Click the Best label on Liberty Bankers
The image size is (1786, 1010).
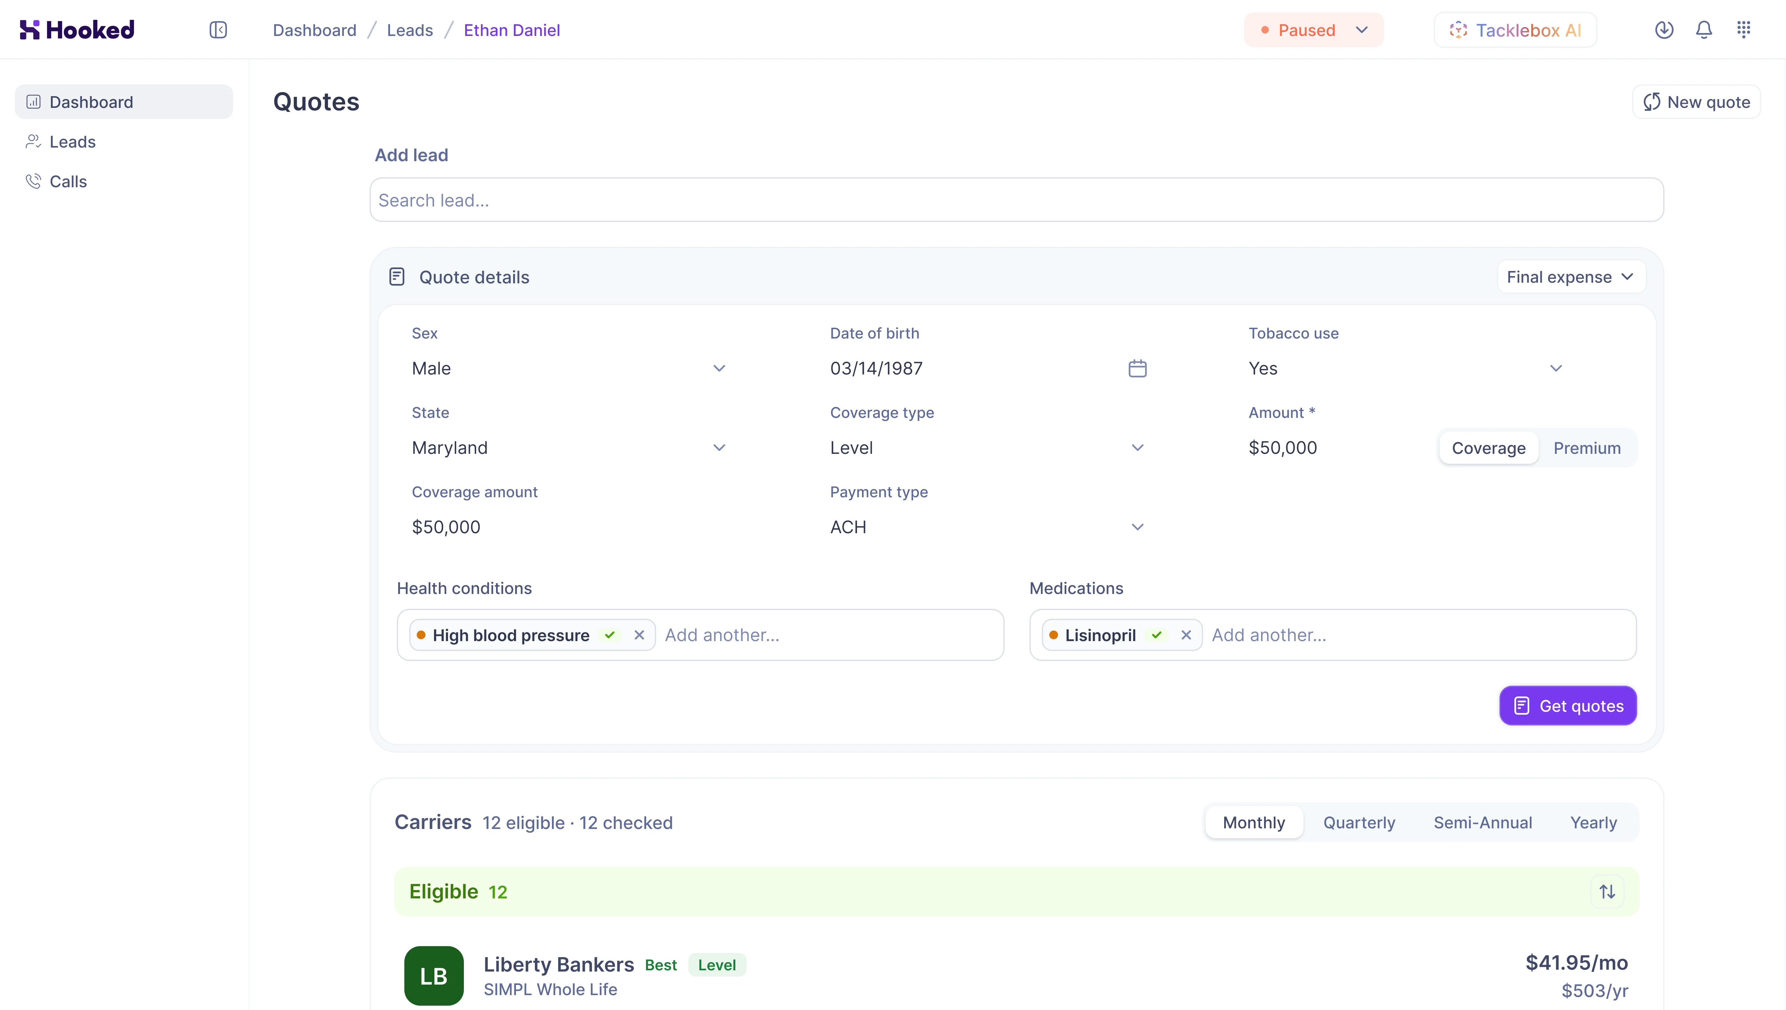[660, 965]
